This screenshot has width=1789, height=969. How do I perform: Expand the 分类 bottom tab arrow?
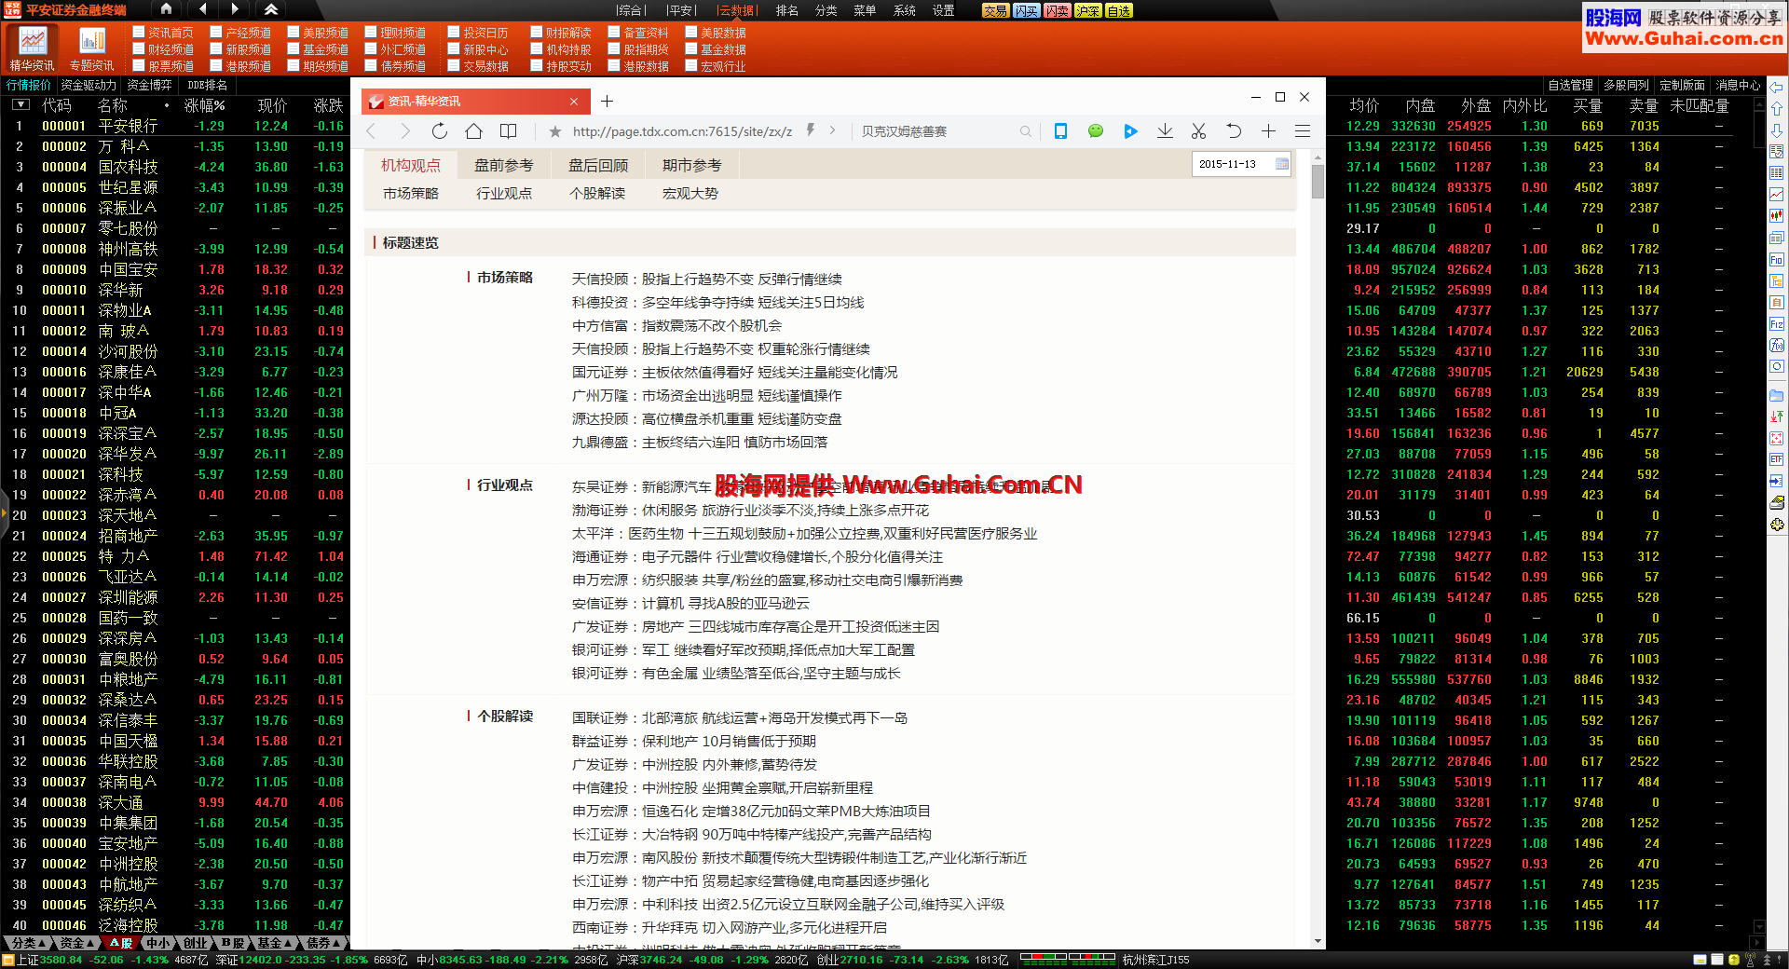click(43, 943)
